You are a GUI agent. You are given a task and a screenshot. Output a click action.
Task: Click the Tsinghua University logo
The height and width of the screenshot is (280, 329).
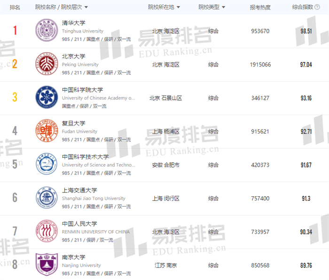click(47, 30)
